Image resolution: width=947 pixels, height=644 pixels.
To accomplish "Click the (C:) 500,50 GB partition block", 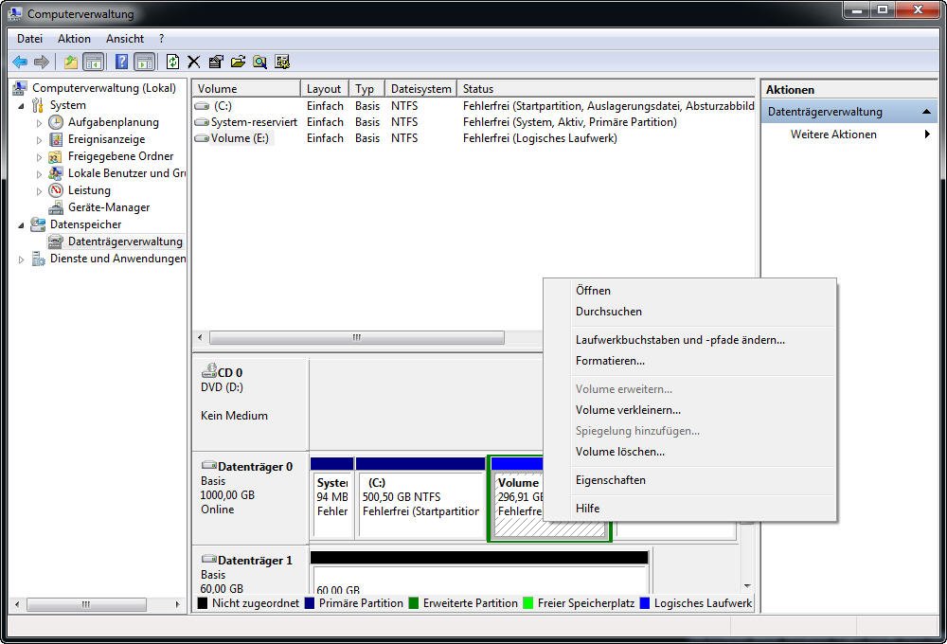I will [421, 497].
